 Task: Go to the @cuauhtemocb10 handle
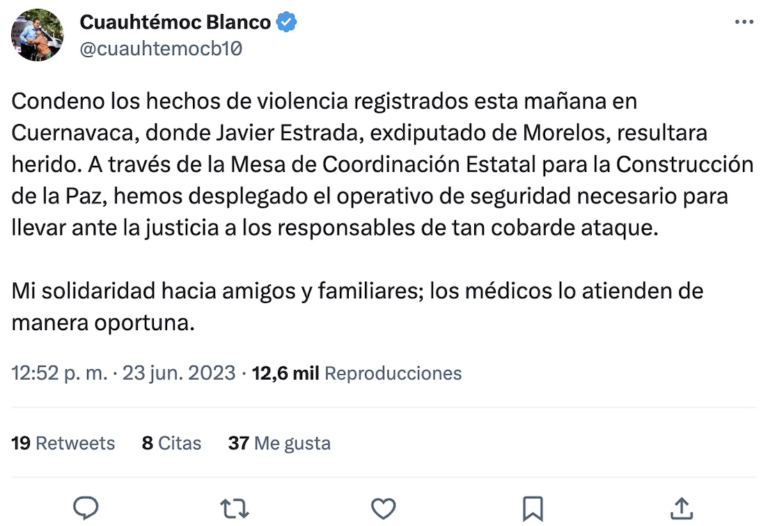161,49
